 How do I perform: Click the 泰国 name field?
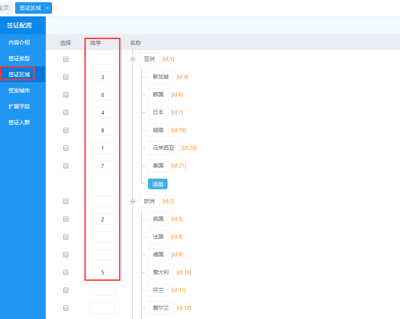[x=158, y=166]
